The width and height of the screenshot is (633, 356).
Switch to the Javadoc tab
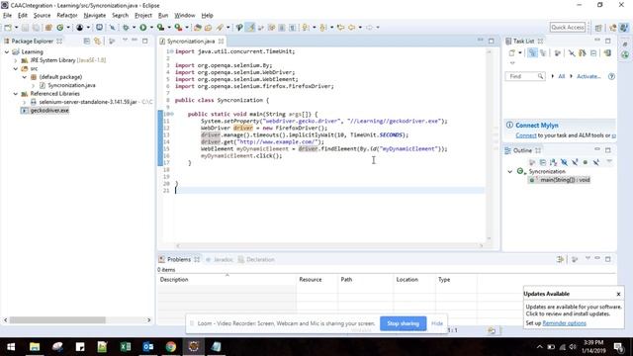(x=220, y=259)
